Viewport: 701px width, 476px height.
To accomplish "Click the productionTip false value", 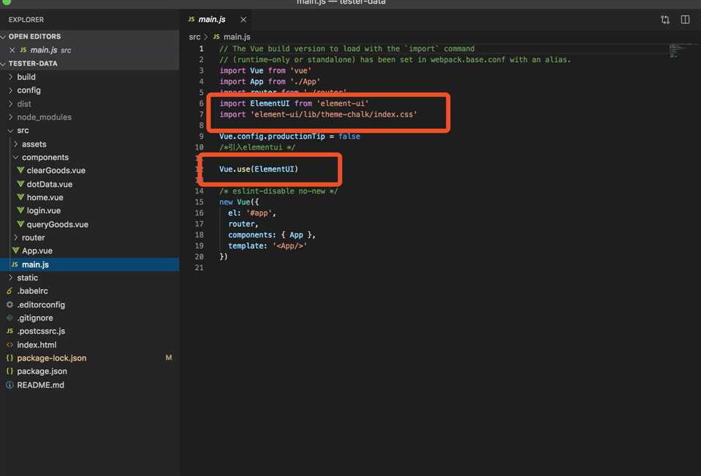I will tap(349, 137).
